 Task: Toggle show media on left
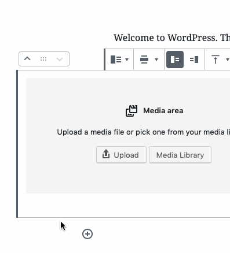point(175,59)
